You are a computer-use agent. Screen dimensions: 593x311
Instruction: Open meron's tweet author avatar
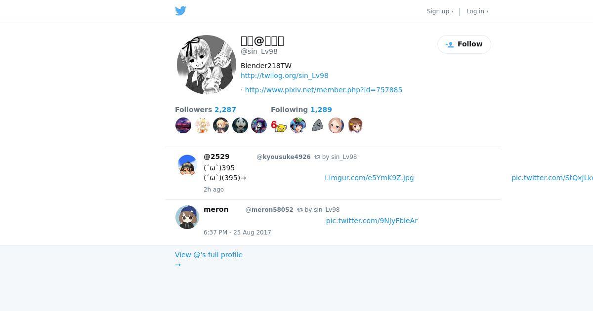tap(187, 217)
